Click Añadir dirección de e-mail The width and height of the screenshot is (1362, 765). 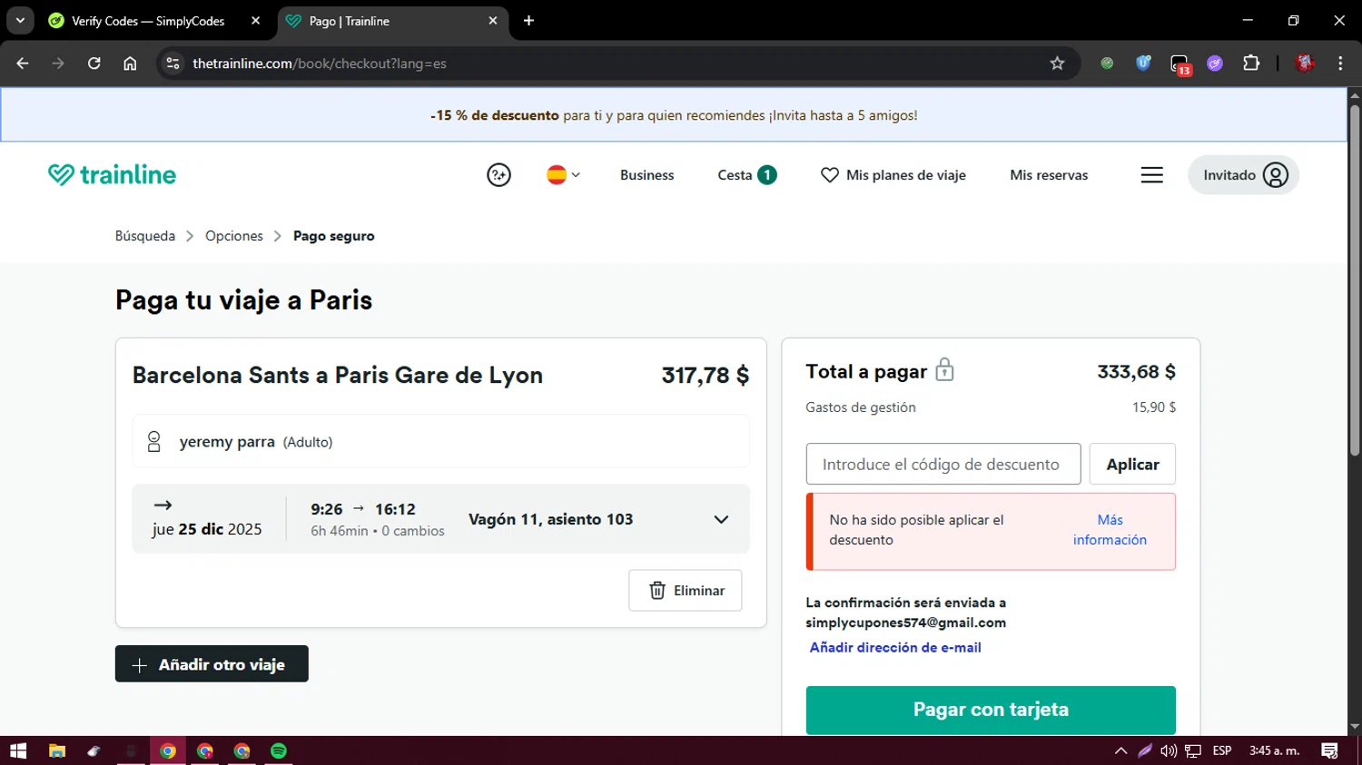(895, 648)
